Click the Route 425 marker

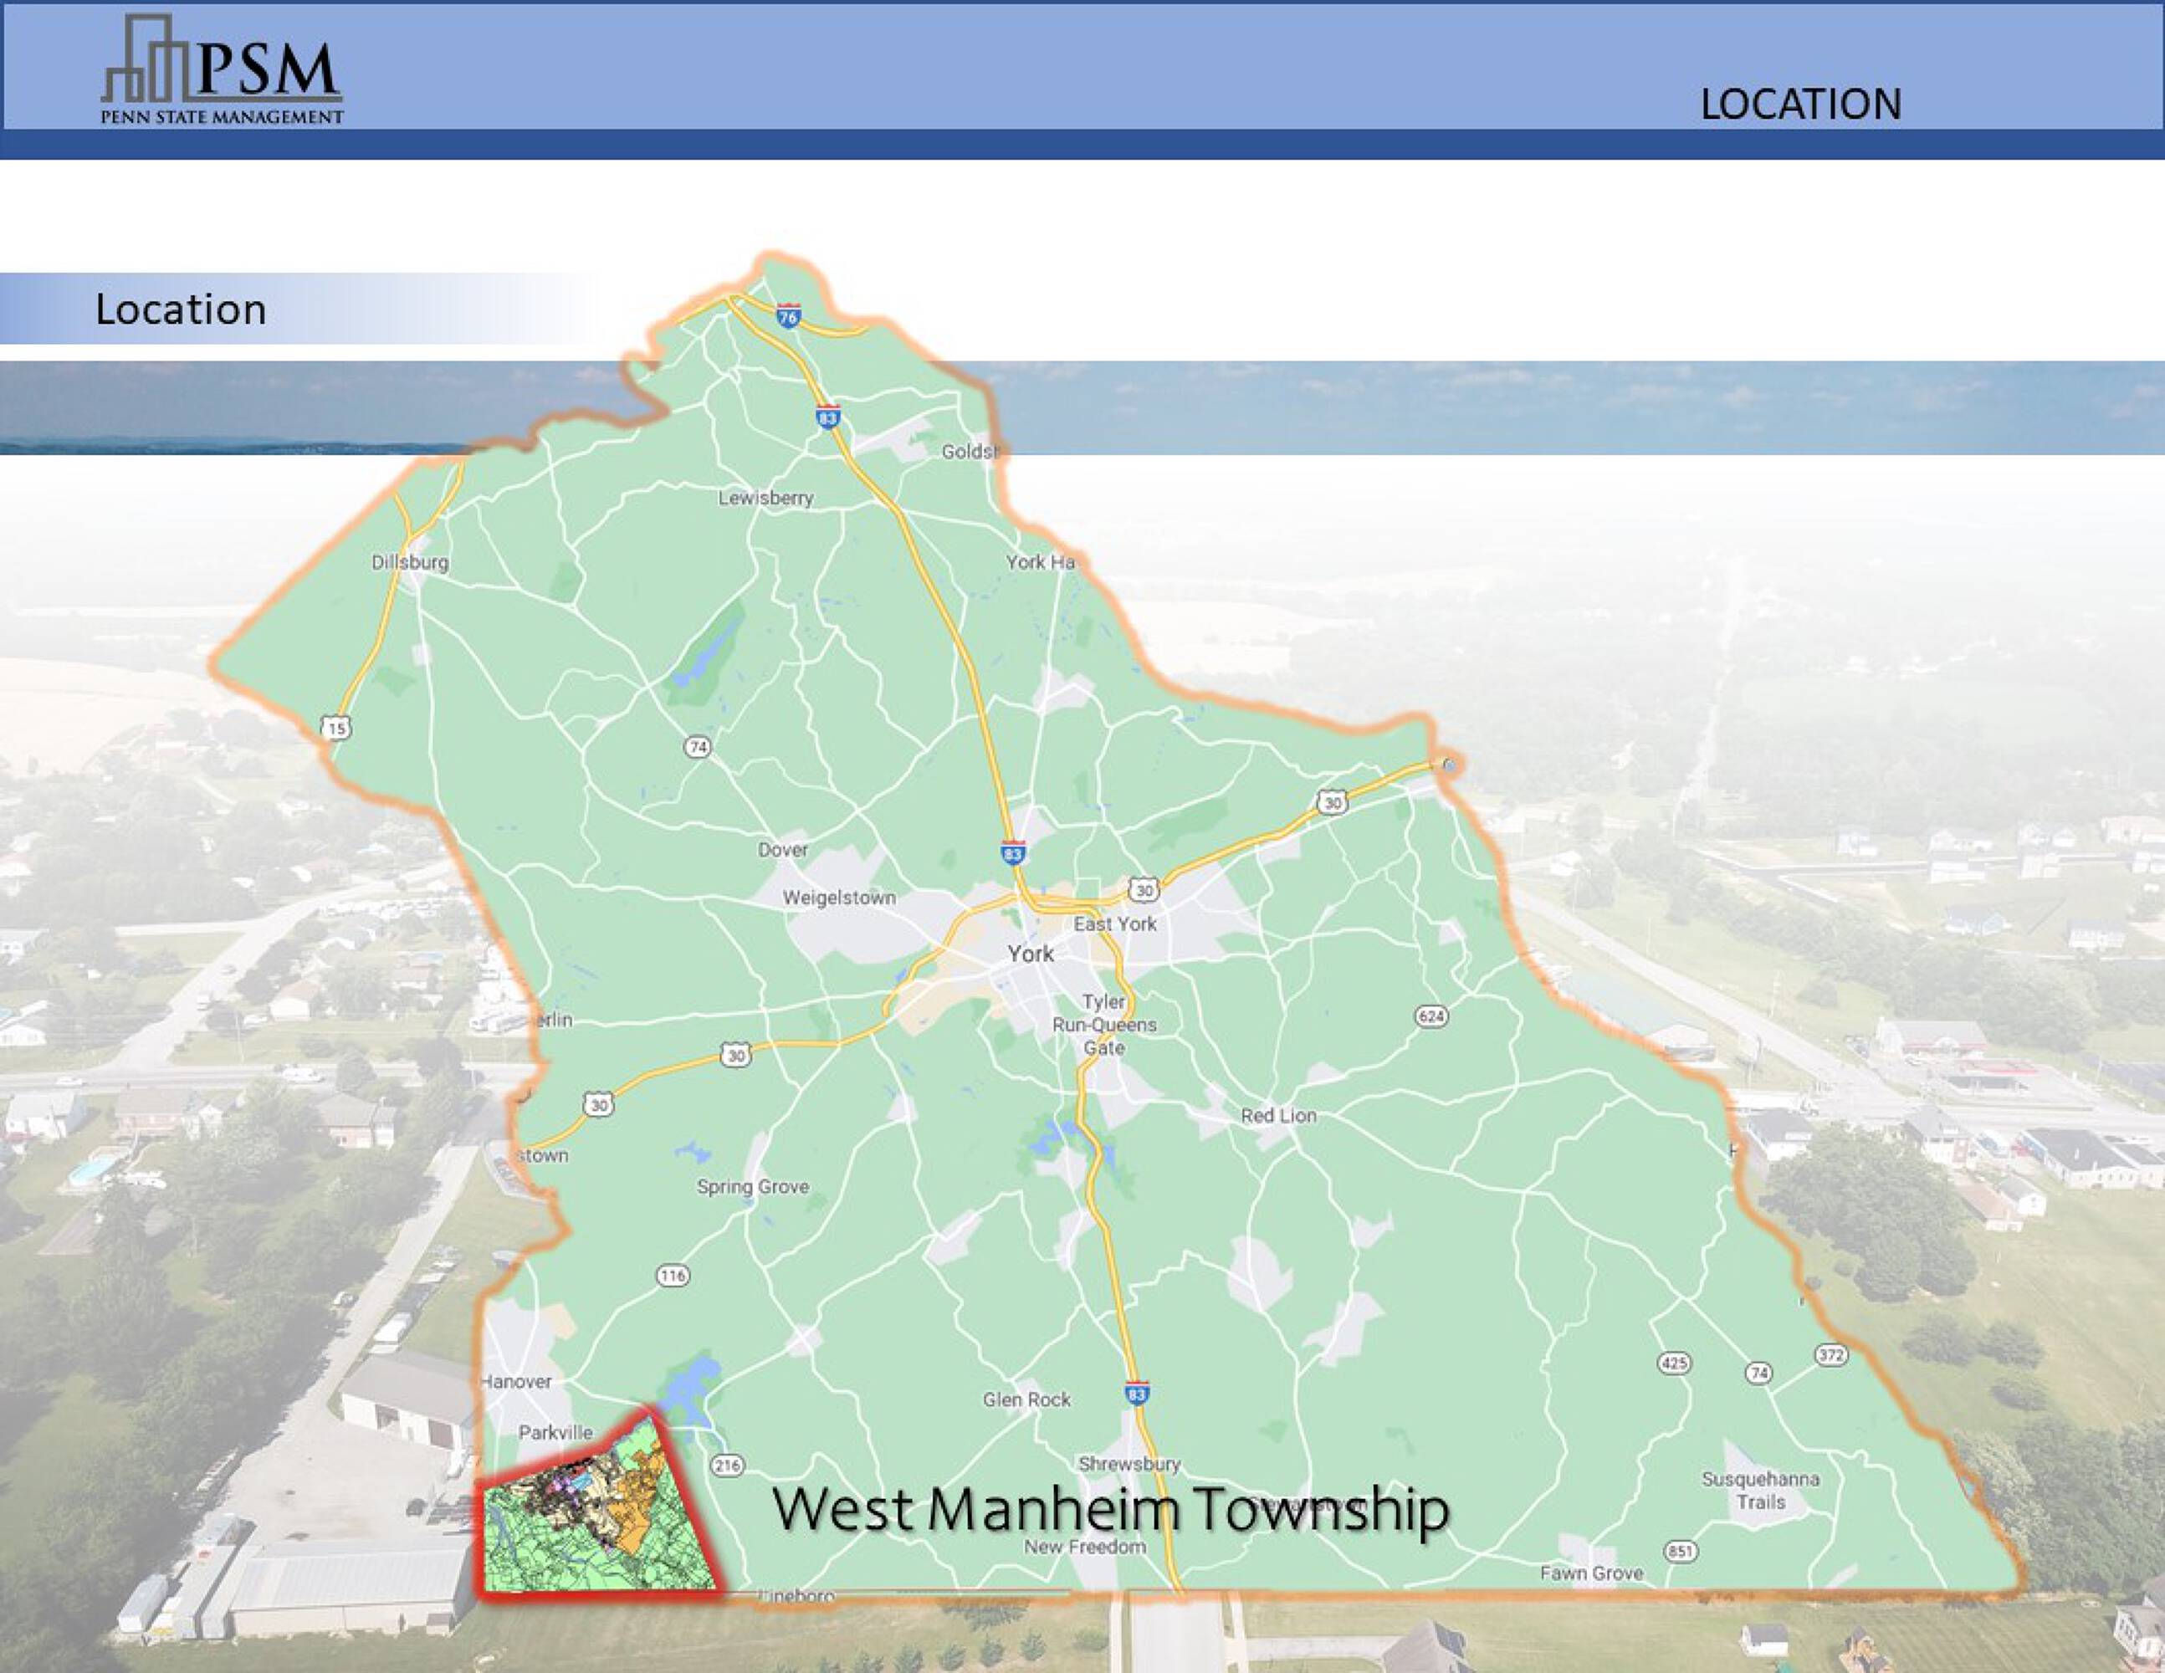(x=1674, y=1363)
